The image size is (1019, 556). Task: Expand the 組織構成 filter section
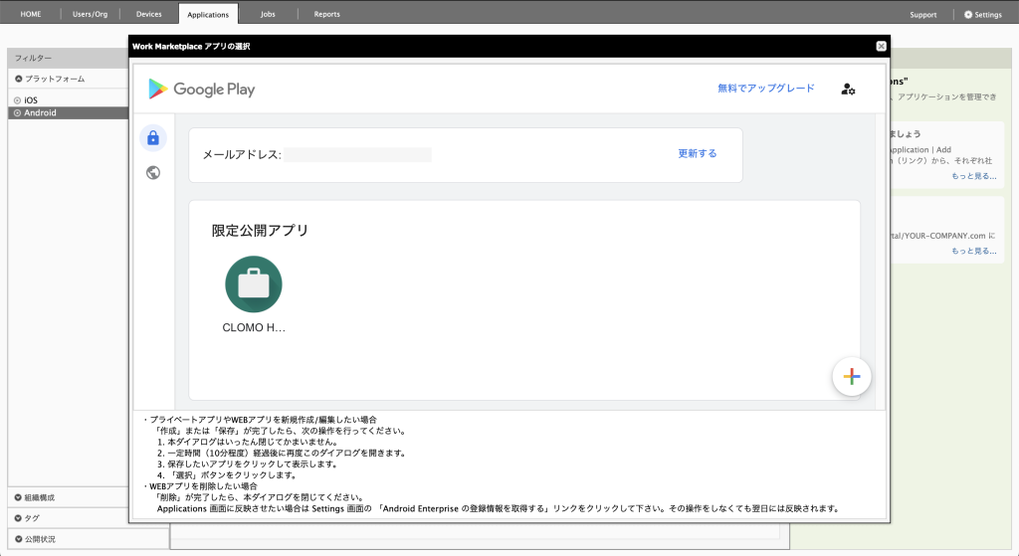tap(19, 496)
